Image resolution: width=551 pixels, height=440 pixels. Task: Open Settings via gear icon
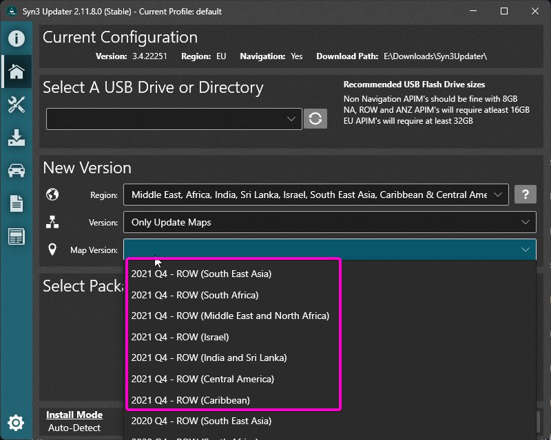[16, 423]
